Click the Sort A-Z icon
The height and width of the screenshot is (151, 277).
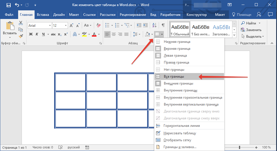pyautogui.click(x=154, y=25)
